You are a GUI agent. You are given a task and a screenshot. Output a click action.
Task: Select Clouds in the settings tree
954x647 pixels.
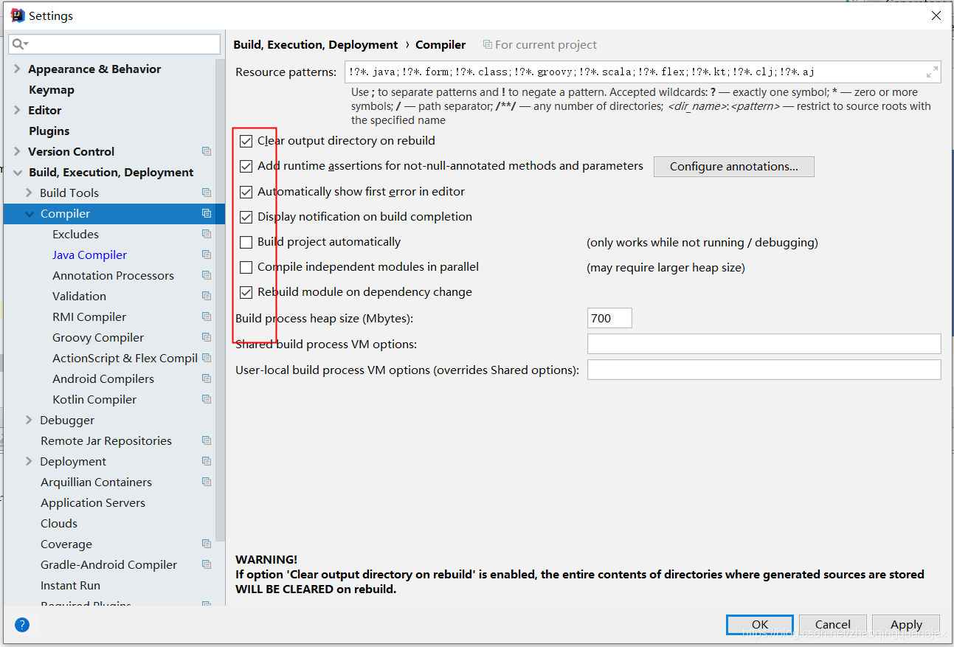59,523
